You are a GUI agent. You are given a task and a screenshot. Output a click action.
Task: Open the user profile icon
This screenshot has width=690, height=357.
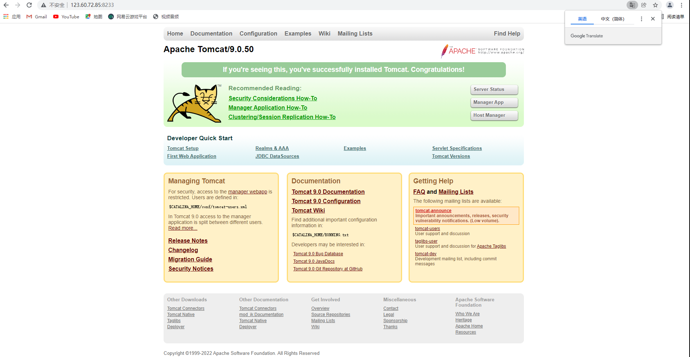coord(670,5)
